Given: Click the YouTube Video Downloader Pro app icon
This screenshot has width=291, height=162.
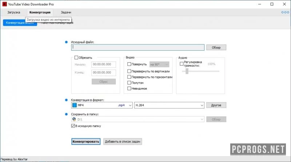Looking at the screenshot, I should coord(4,4).
